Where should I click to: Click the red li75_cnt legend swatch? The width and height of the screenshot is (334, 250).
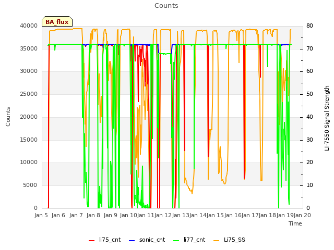[92, 241]
